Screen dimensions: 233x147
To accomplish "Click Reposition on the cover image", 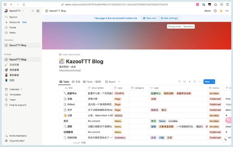I will pyautogui.click(x=188, y=26).
